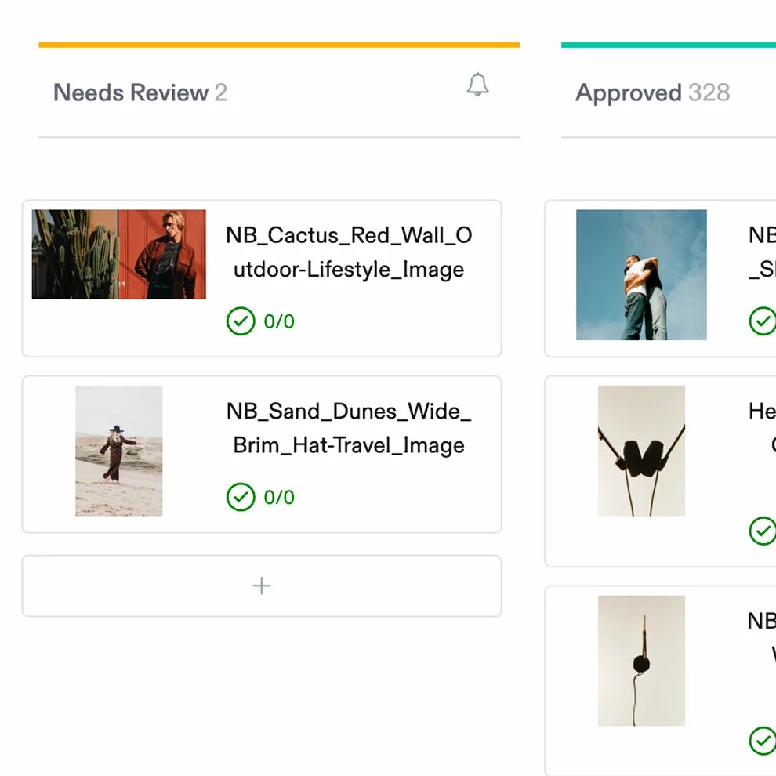Click the checkmark on the hugging couple card
The image size is (776, 776).
[763, 321]
